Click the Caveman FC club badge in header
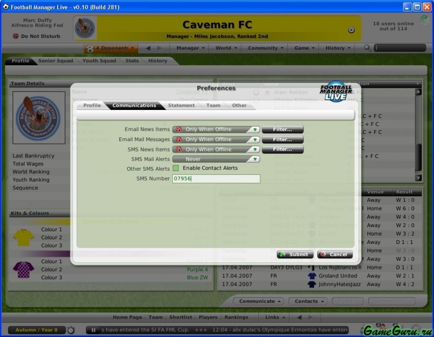The width and height of the screenshot is (434, 337). tap(85, 28)
